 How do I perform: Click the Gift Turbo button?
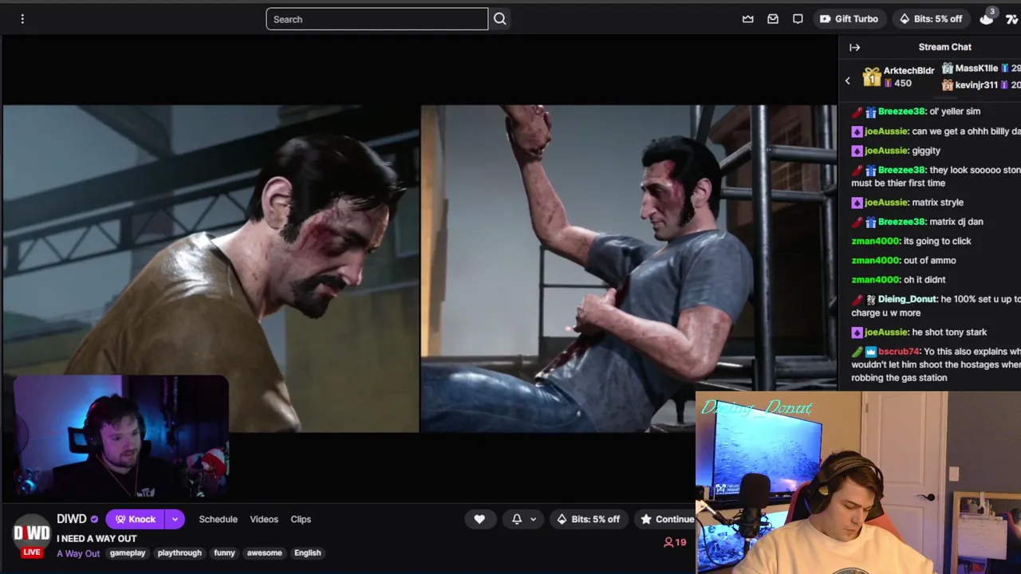(850, 19)
